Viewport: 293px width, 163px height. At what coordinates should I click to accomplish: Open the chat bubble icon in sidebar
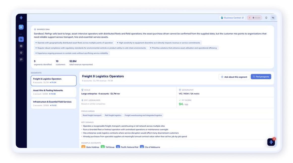coord(21,59)
